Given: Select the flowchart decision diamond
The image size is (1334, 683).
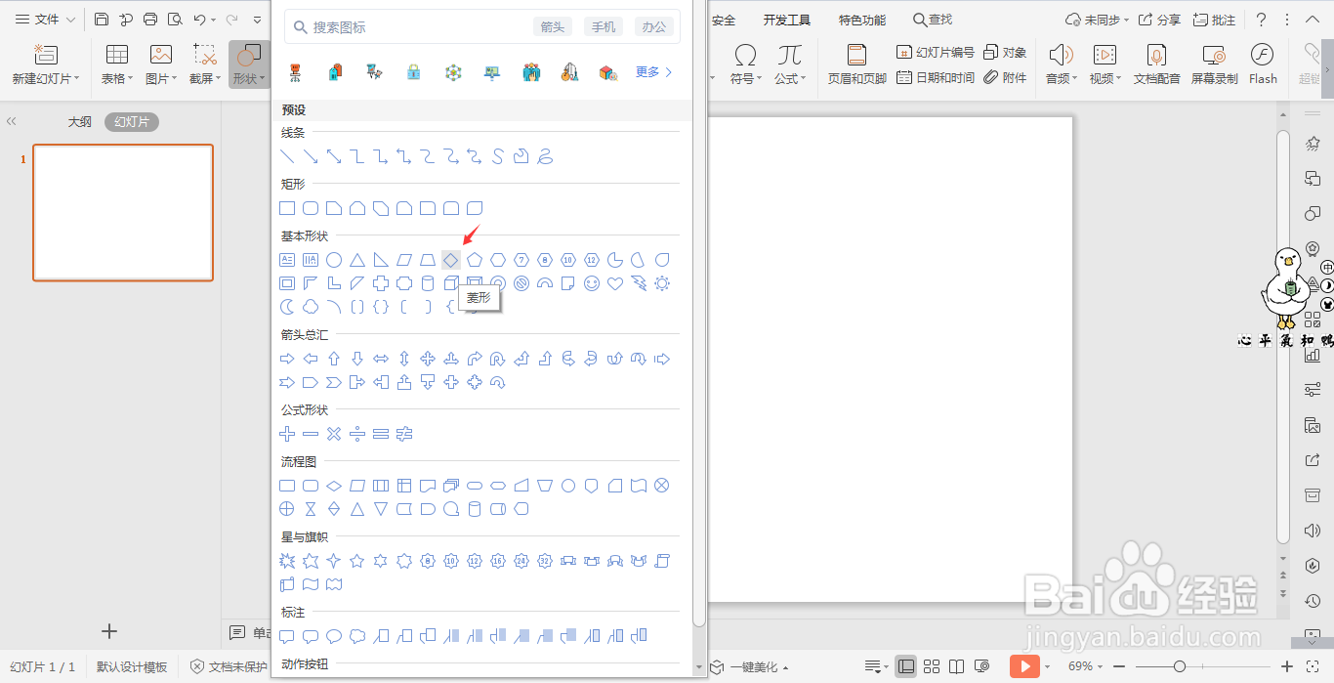Looking at the screenshot, I should 334,486.
